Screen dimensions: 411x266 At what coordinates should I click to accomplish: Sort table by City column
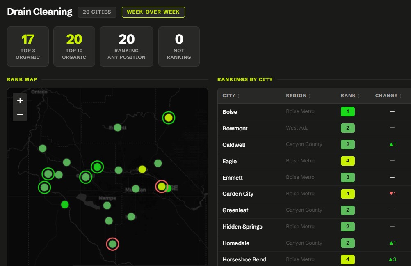click(231, 95)
